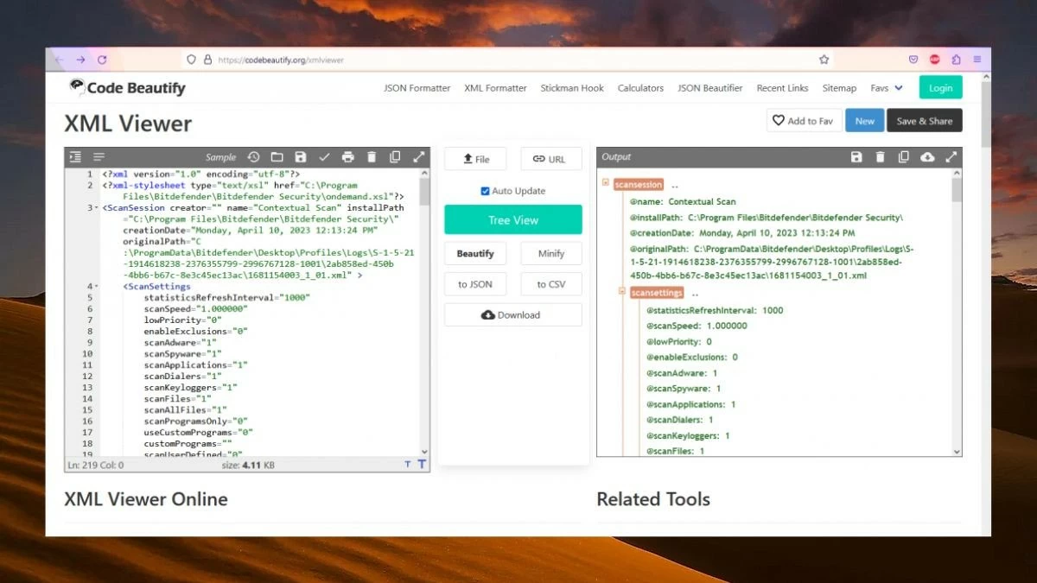Clear the editor with the trash icon
The height and width of the screenshot is (583, 1037).
tap(372, 156)
